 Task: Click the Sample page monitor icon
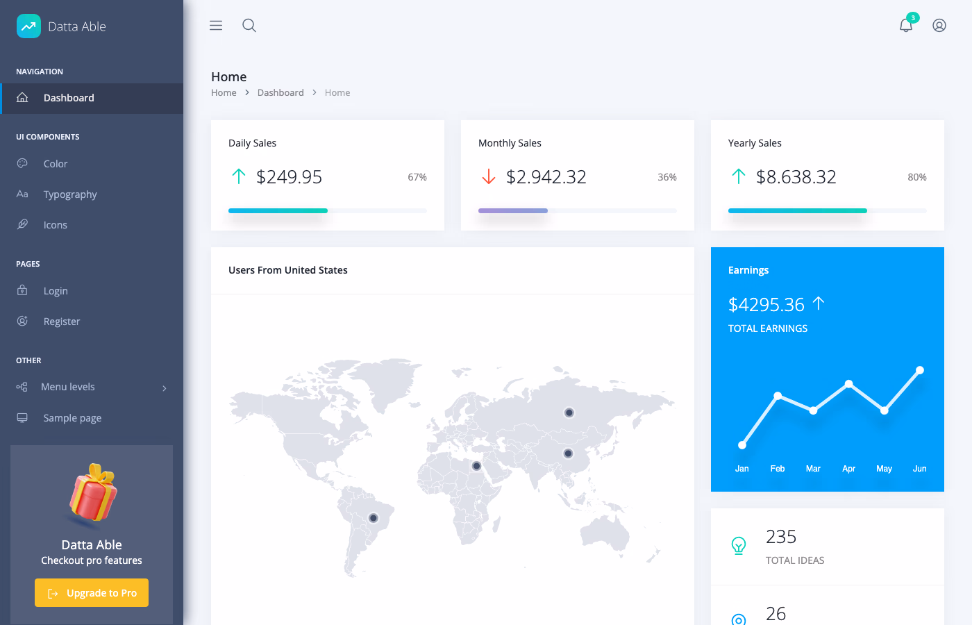point(22,417)
